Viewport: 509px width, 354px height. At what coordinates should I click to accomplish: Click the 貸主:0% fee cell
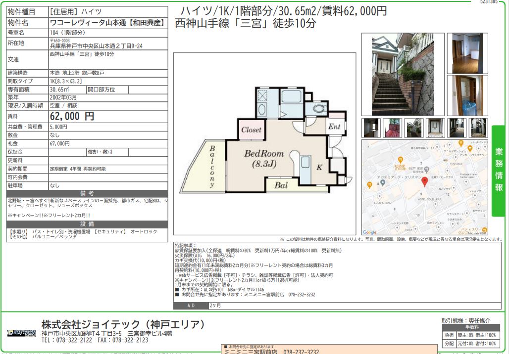click(x=465, y=335)
